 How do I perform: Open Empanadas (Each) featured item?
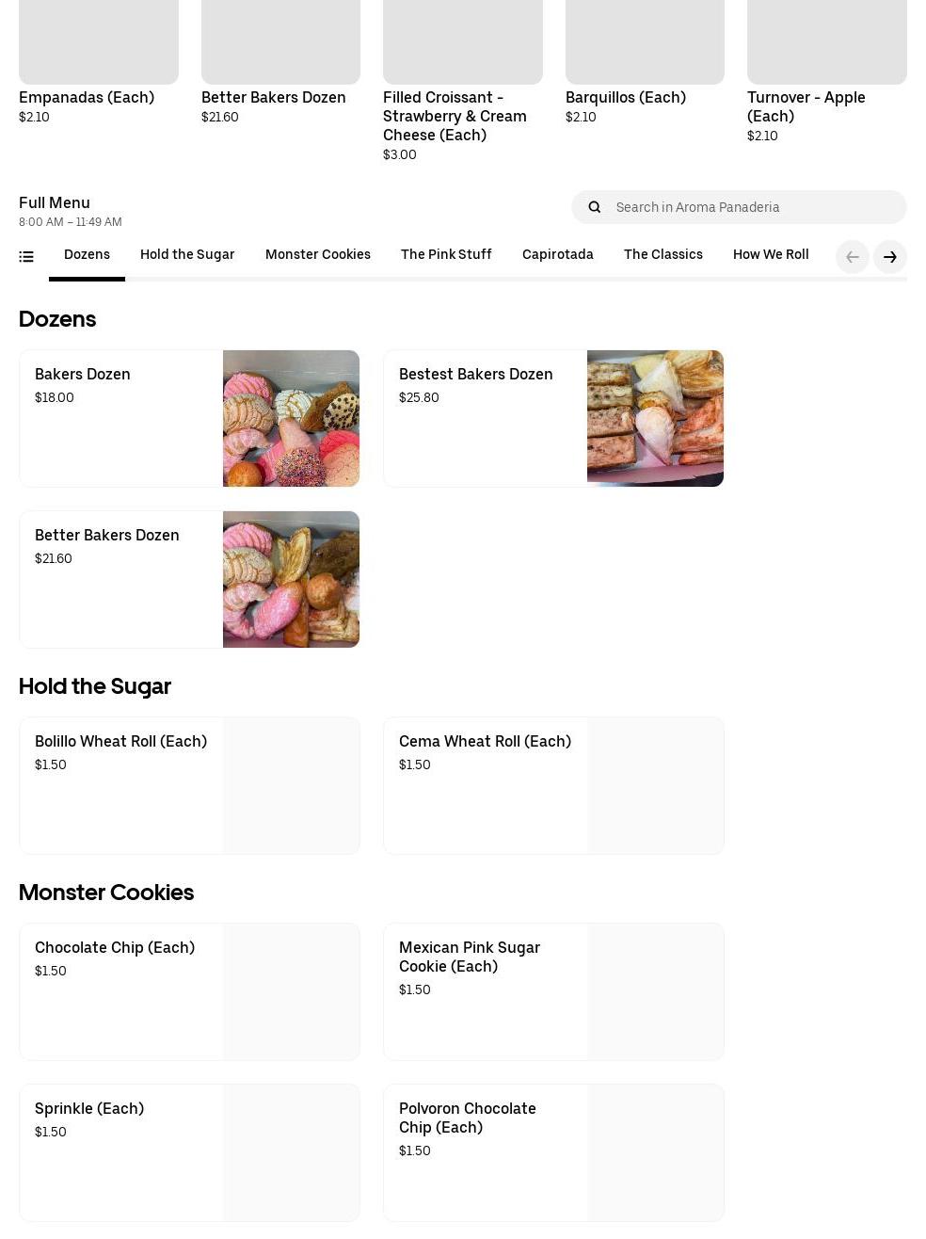click(99, 62)
